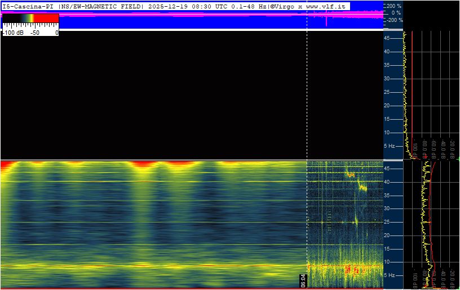Click the I5-Cascina-PI station title text
Viewport: 460px width, 290px height.
(x=28, y=6)
